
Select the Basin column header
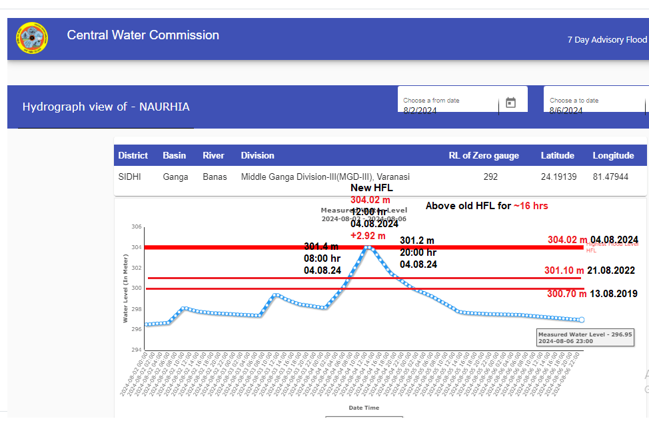(x=175, y=155)
